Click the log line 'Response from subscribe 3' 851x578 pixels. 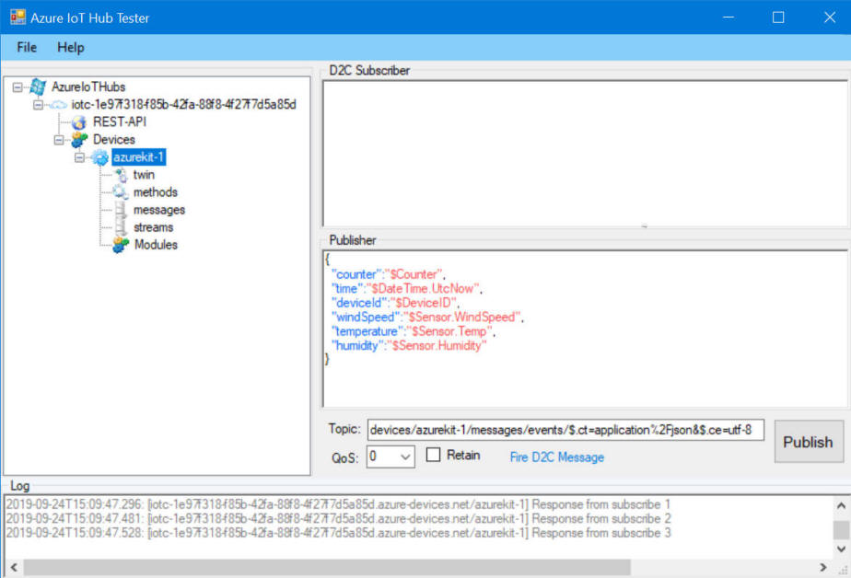[338, 533]
